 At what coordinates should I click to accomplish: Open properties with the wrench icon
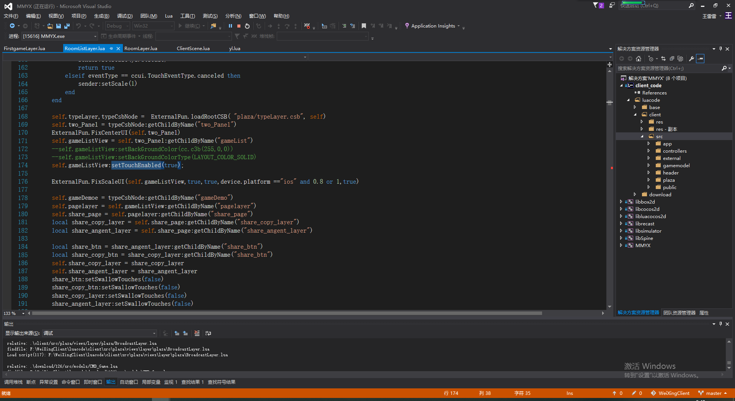click(691, 59)
